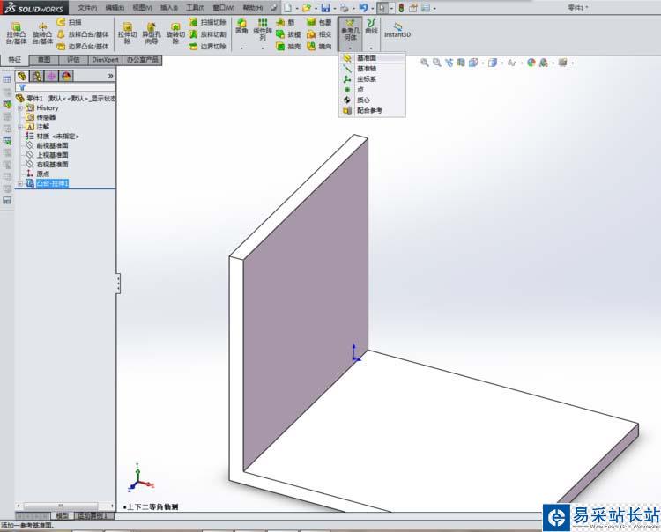Screen dimensions: 661x532
Task: Select 点 point menu entry
Action: coord(372,89)
